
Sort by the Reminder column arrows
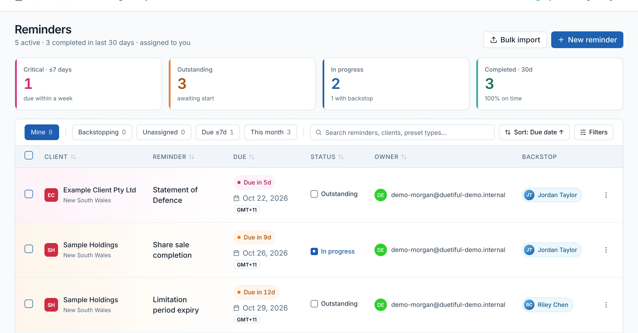(191, 157)
